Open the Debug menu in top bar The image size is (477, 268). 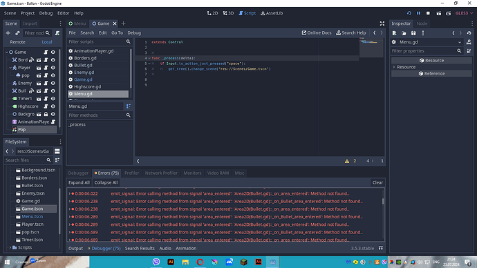(x=46, y=13)
